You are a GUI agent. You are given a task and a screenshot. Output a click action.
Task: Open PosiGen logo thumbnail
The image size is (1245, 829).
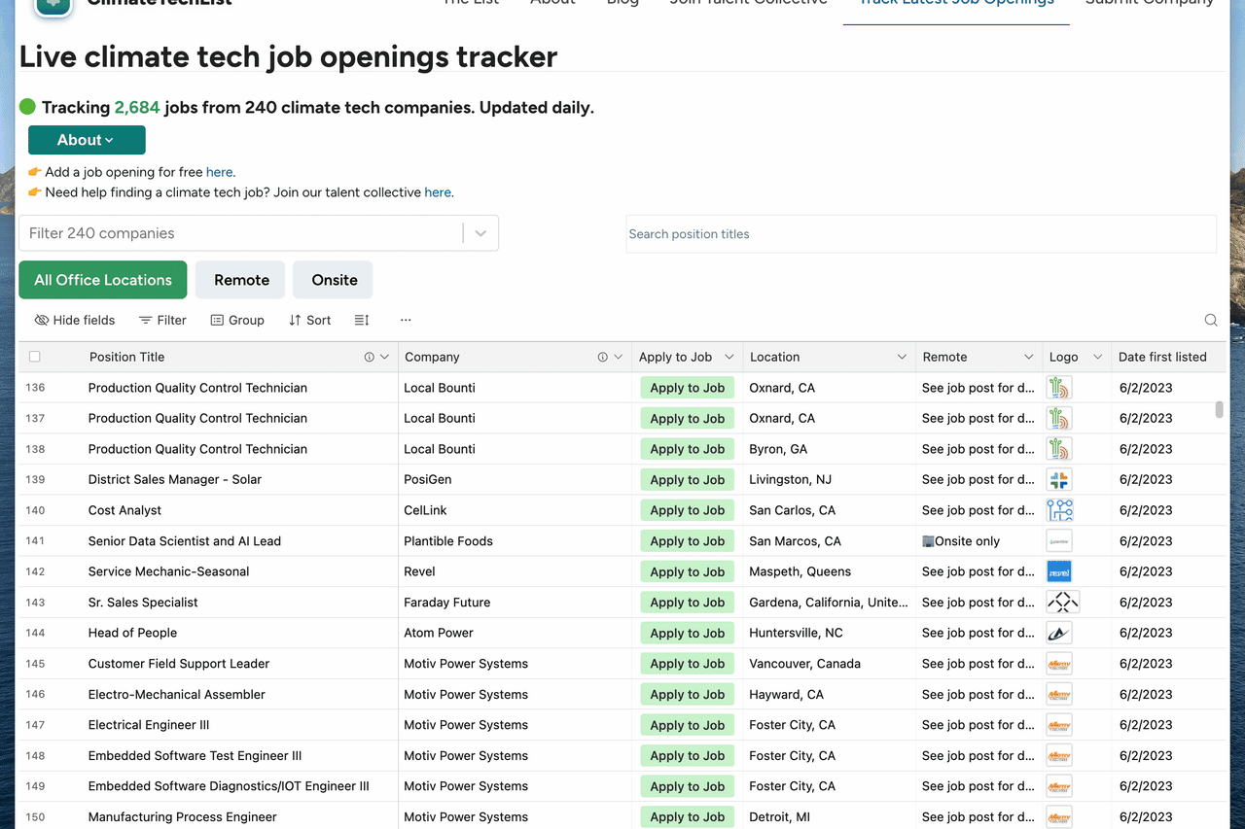(x=1059, y=479)
